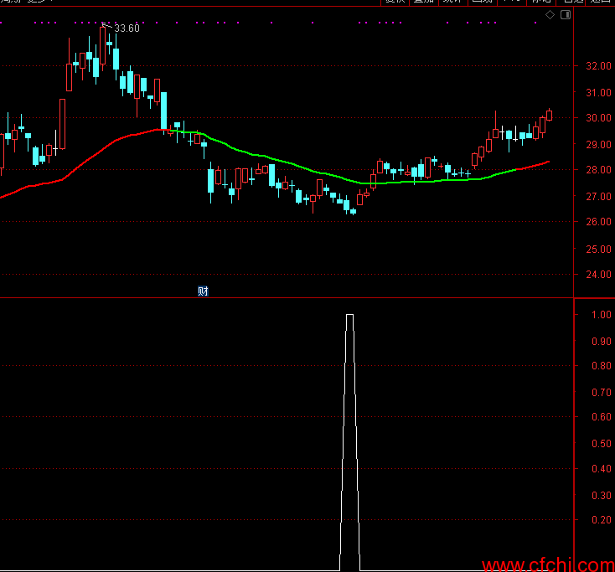Screen dimensions: 615x572
Task: Click the 0.50 indicator axis label
Action: click(602, 443)
